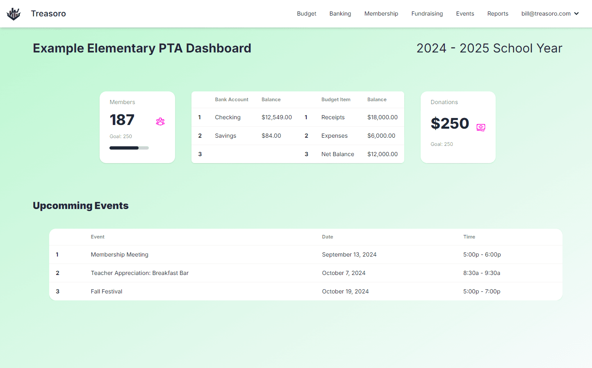Click the Treasoro logo icon
This screenshot has width=592, height=368.
click(14, 14)
